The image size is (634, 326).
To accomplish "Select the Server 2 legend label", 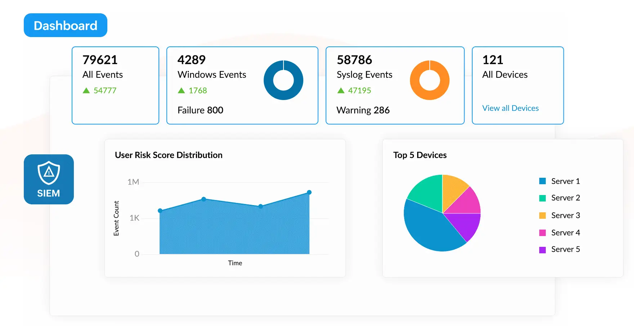I will [x=566, y=198].
